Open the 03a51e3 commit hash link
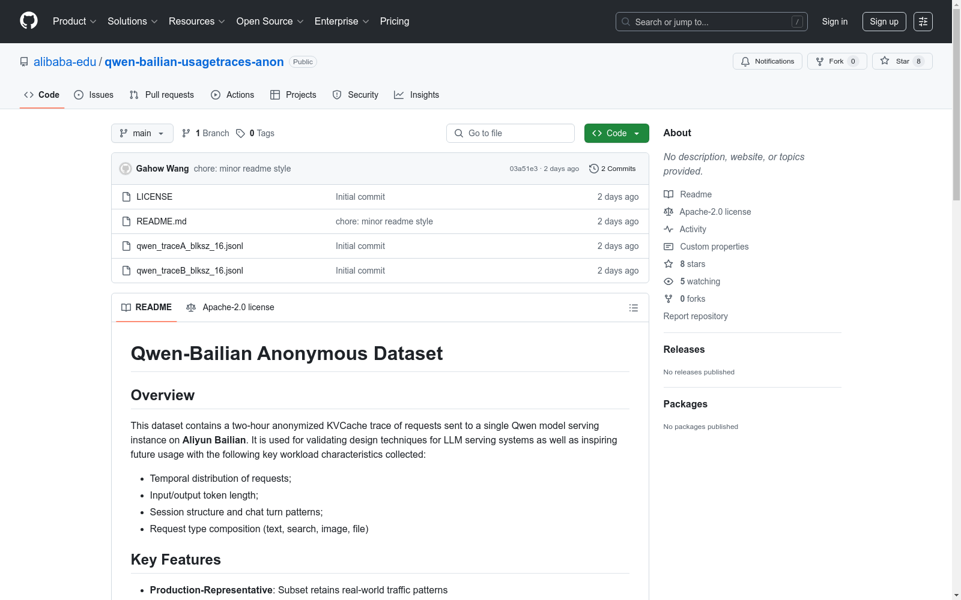 524,169
